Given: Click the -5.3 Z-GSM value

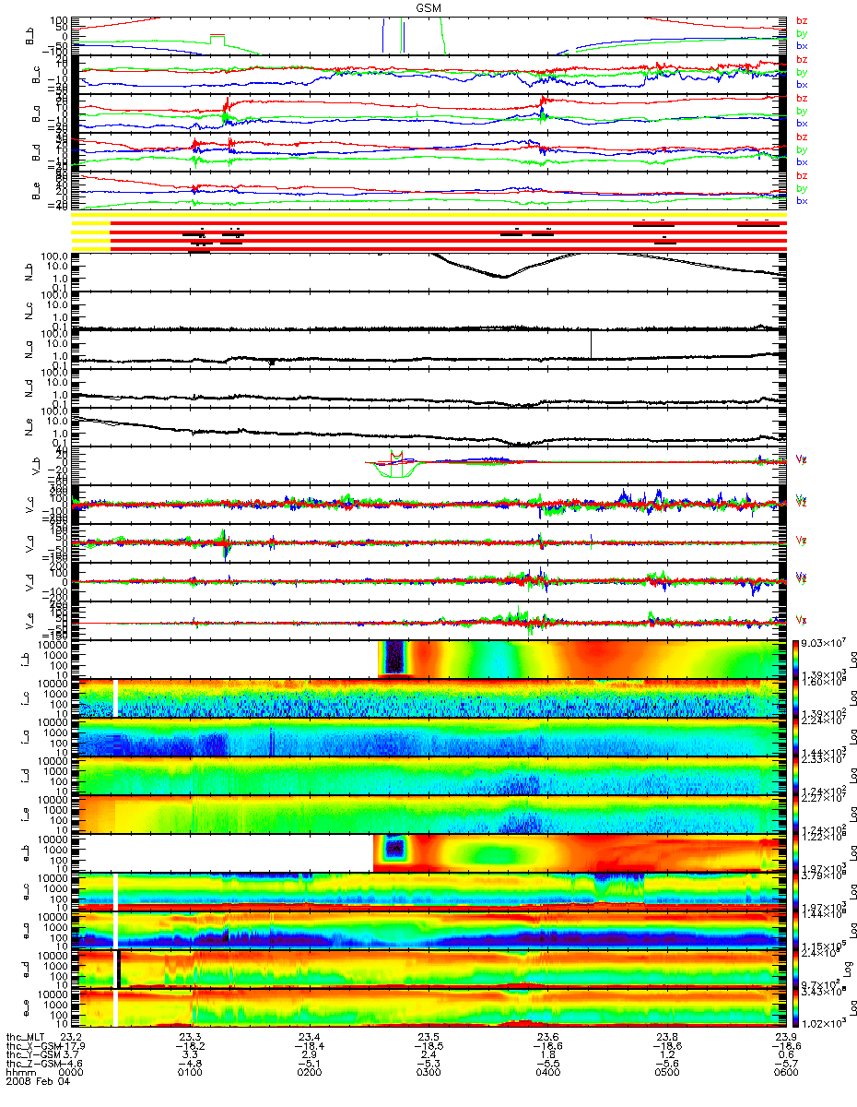Looking at the screenshot, I should [428, 1065].
